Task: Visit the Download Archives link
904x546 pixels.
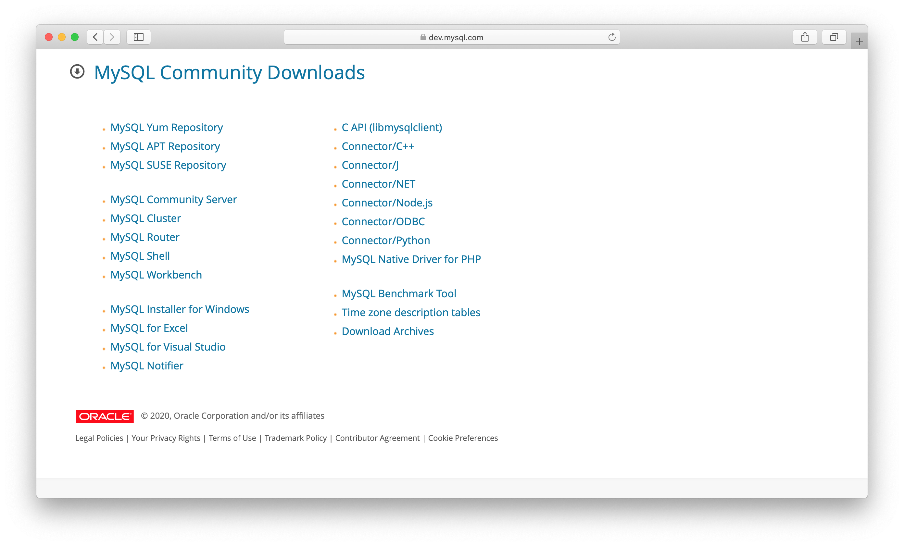Action: coord(387,331)
